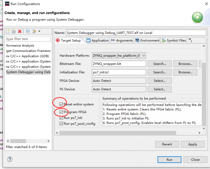This screenshot has height=169, width=210.
Task: Click the help question mark icon
Action: click(10, 159)
